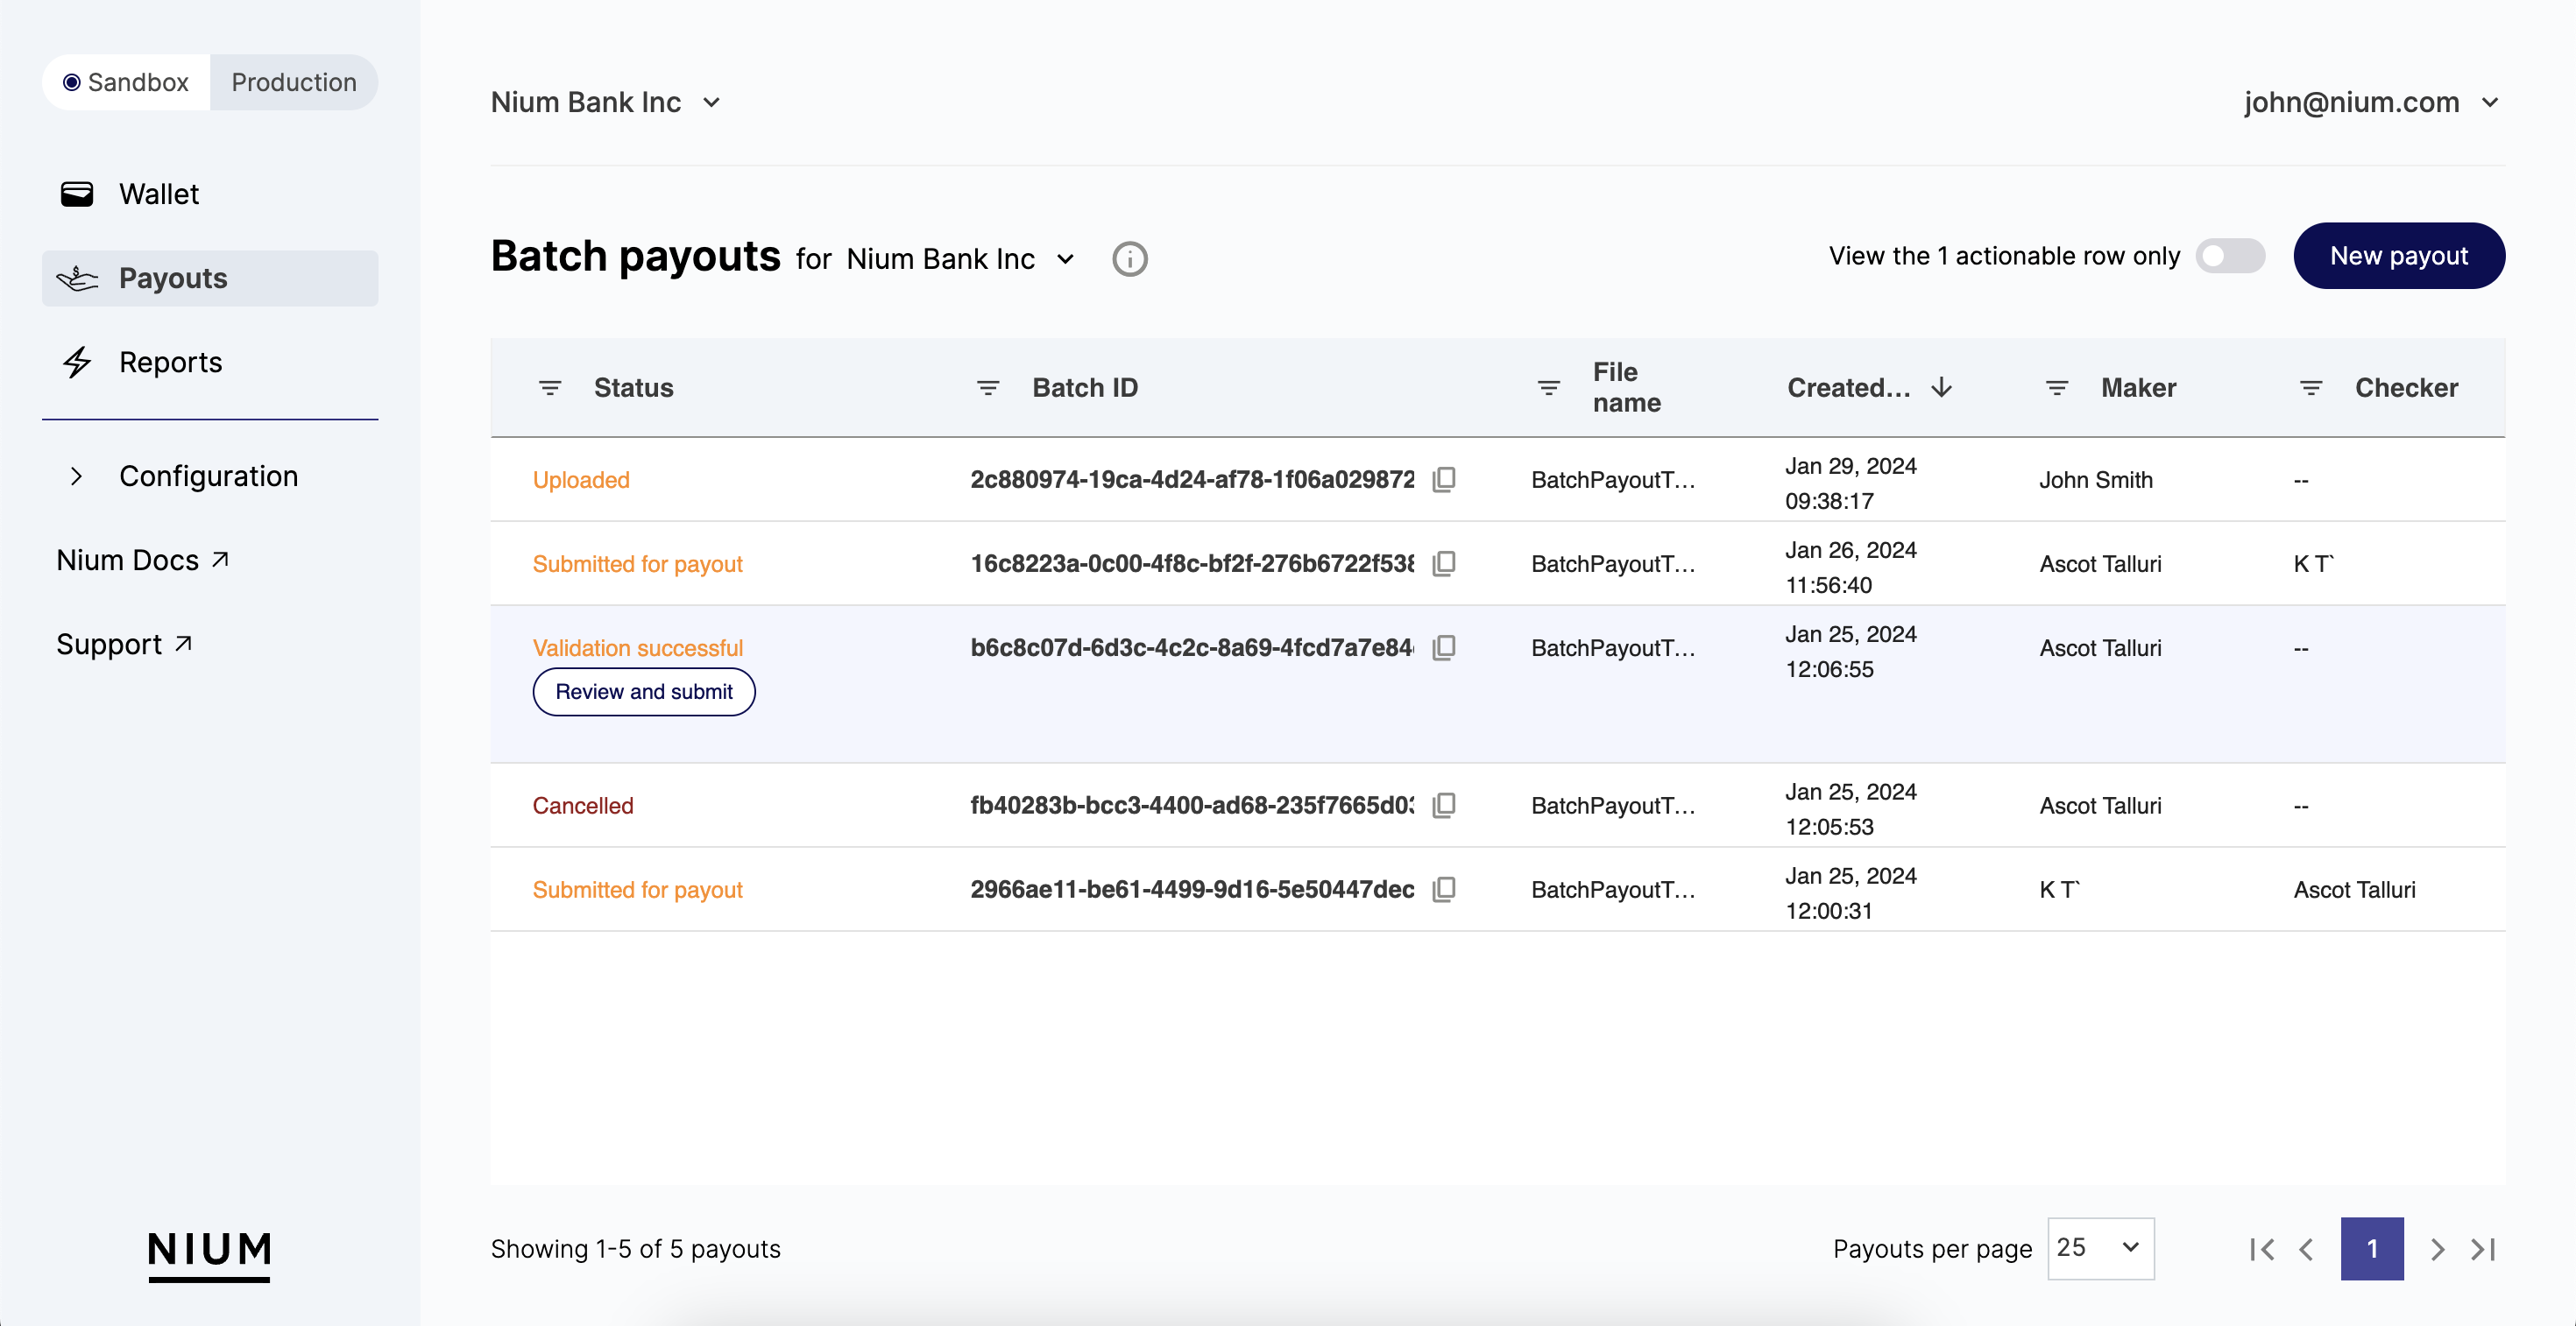The height and width of the screenshot is (1326, 2576).
Task: Click the info icon next to Batch payouts
Action: (1130, 258)
